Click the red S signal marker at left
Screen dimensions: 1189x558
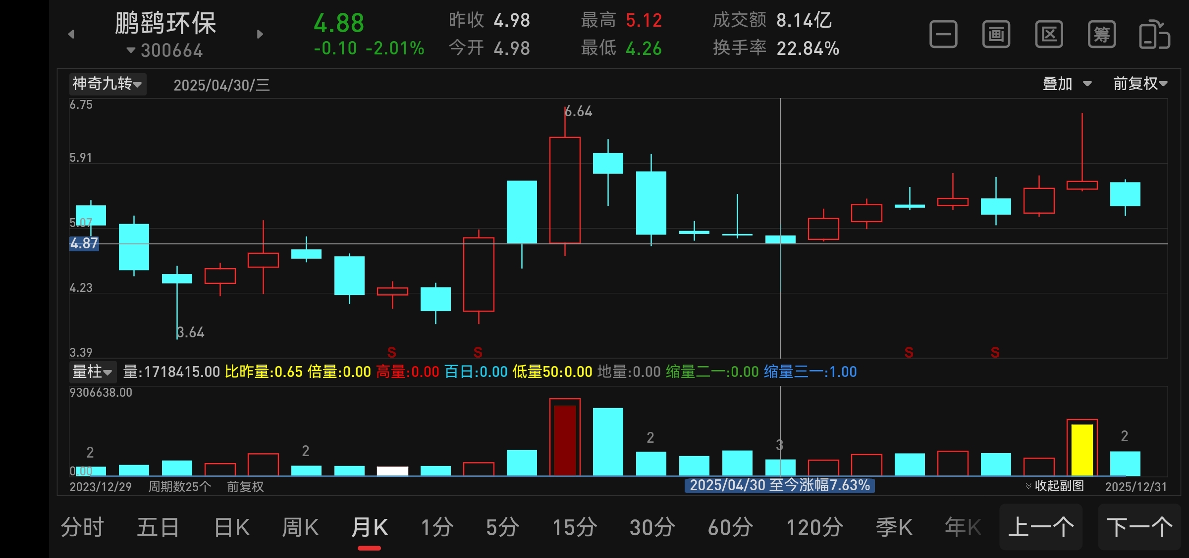coord(391,352)
